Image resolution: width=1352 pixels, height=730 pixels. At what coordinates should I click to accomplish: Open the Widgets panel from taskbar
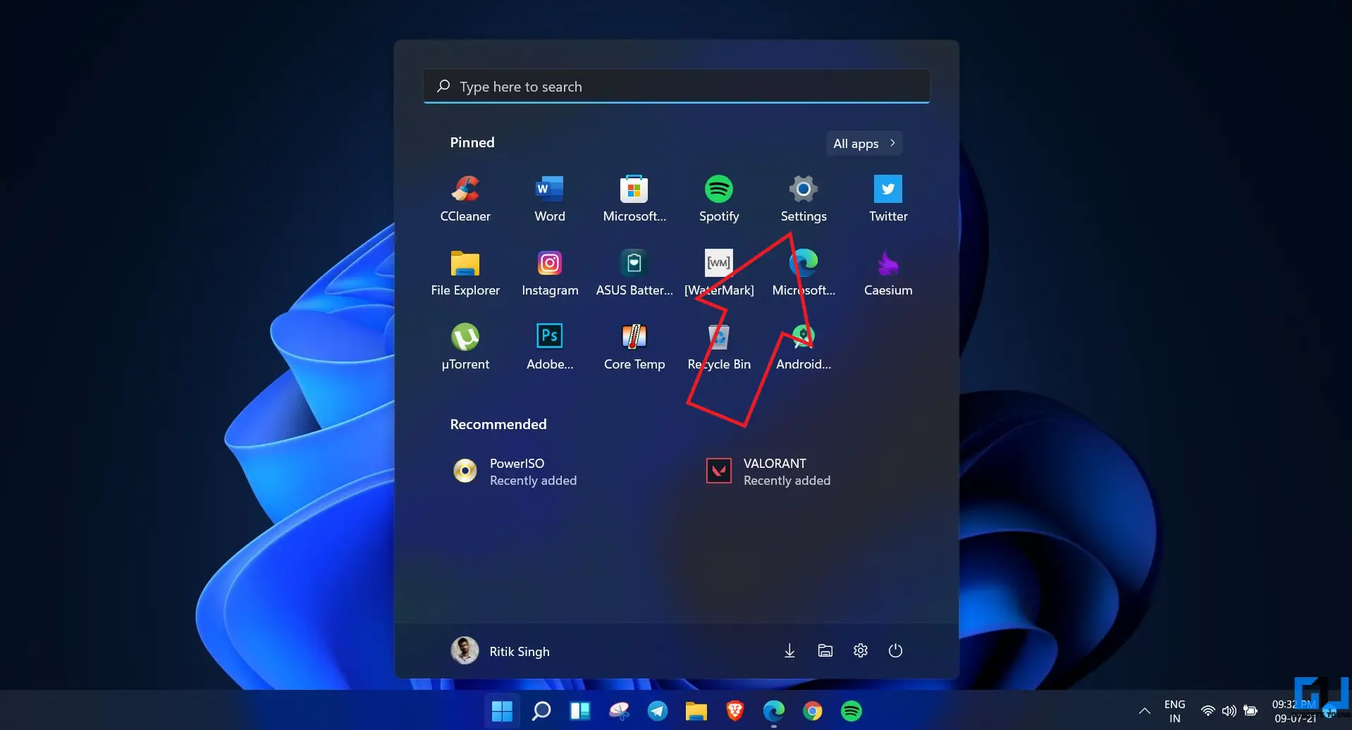tap(579, 711)
